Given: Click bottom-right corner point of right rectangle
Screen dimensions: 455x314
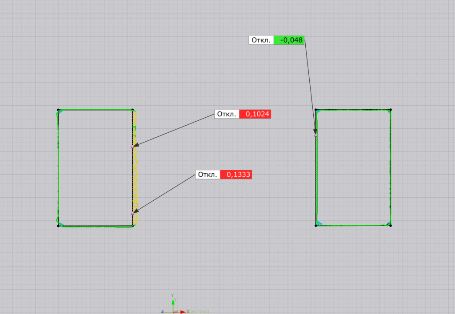Looking at the screenshot, I should click(x=391, y=226).
